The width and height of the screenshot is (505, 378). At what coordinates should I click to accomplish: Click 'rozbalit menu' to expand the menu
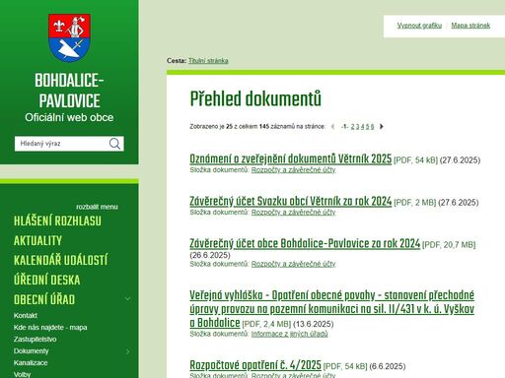(x=97, y=207)
